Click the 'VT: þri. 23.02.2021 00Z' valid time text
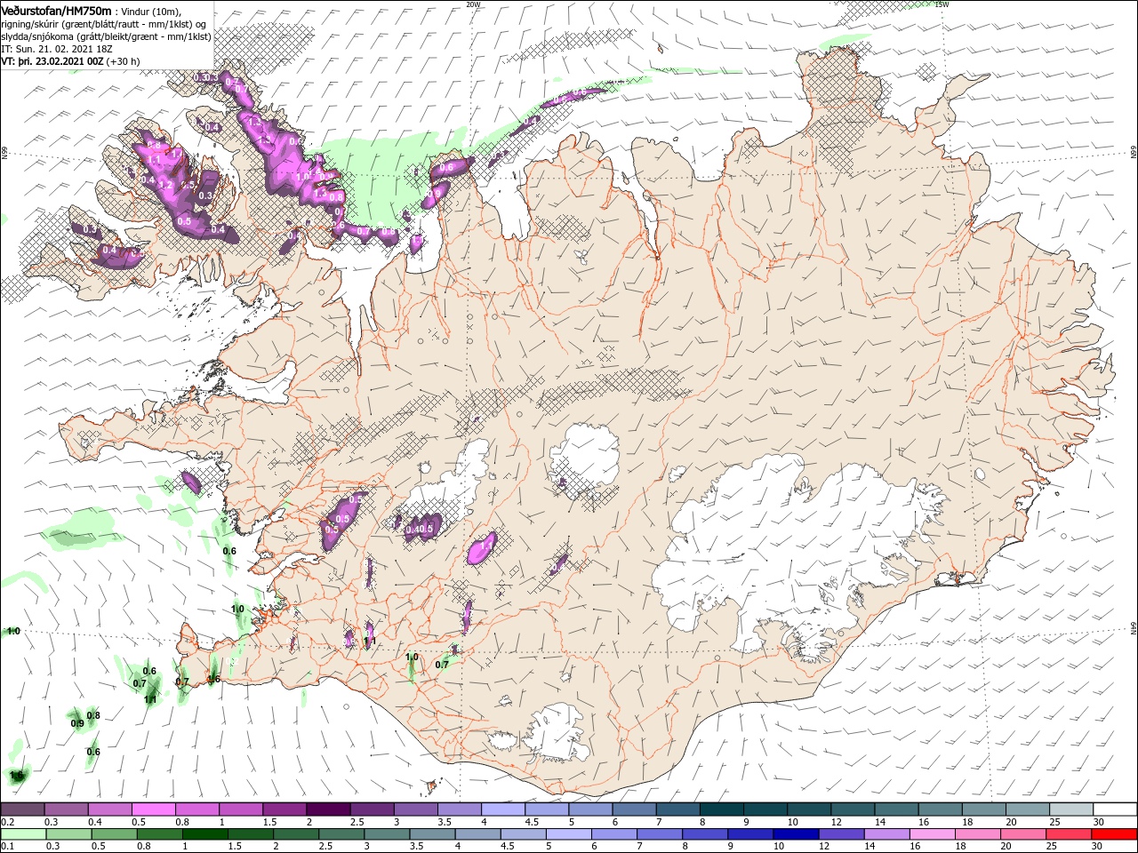This screenshot has height=853, width=1138. pos(52,61)
